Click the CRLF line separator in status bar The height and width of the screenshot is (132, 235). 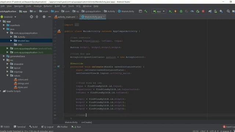(204, 131)
